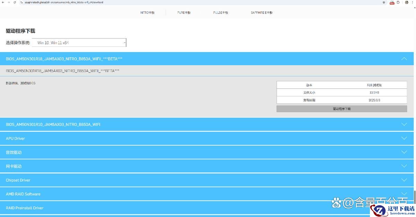Open the extension with New badge
Image resolution: width=416 pixels, height=217 pixels.
pos(392,2)
